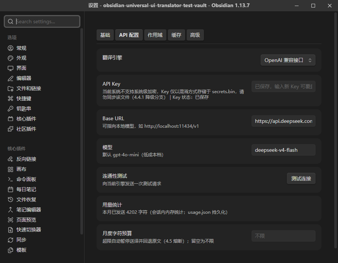Image resolution: width=338 pixels, height=263 pixels.
Task: Click the magnifier icon in the settings search box
Action: 11,21
